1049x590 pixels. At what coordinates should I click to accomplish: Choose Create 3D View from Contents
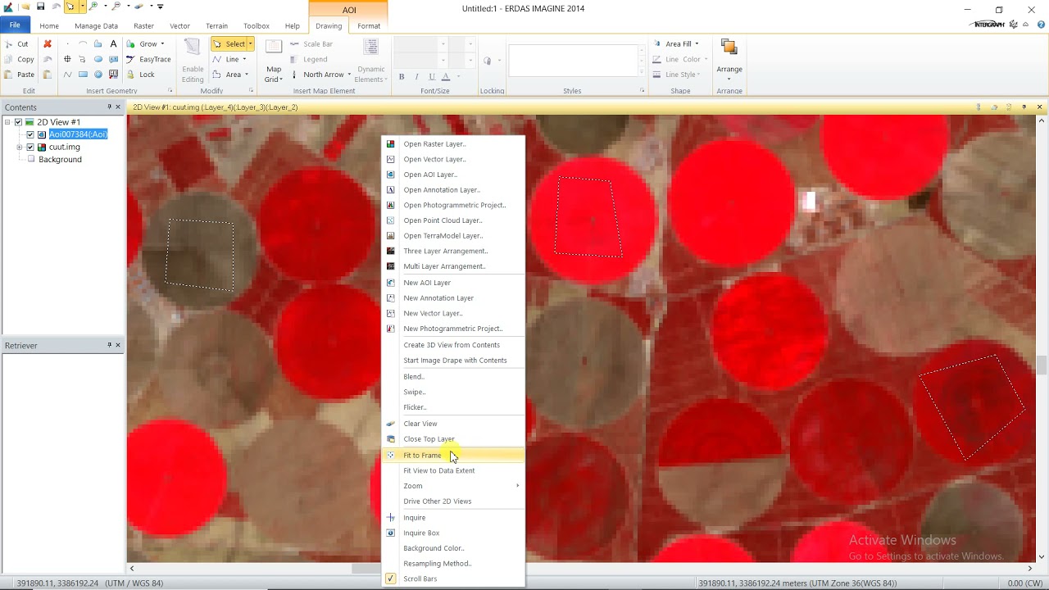coord(453,345)
